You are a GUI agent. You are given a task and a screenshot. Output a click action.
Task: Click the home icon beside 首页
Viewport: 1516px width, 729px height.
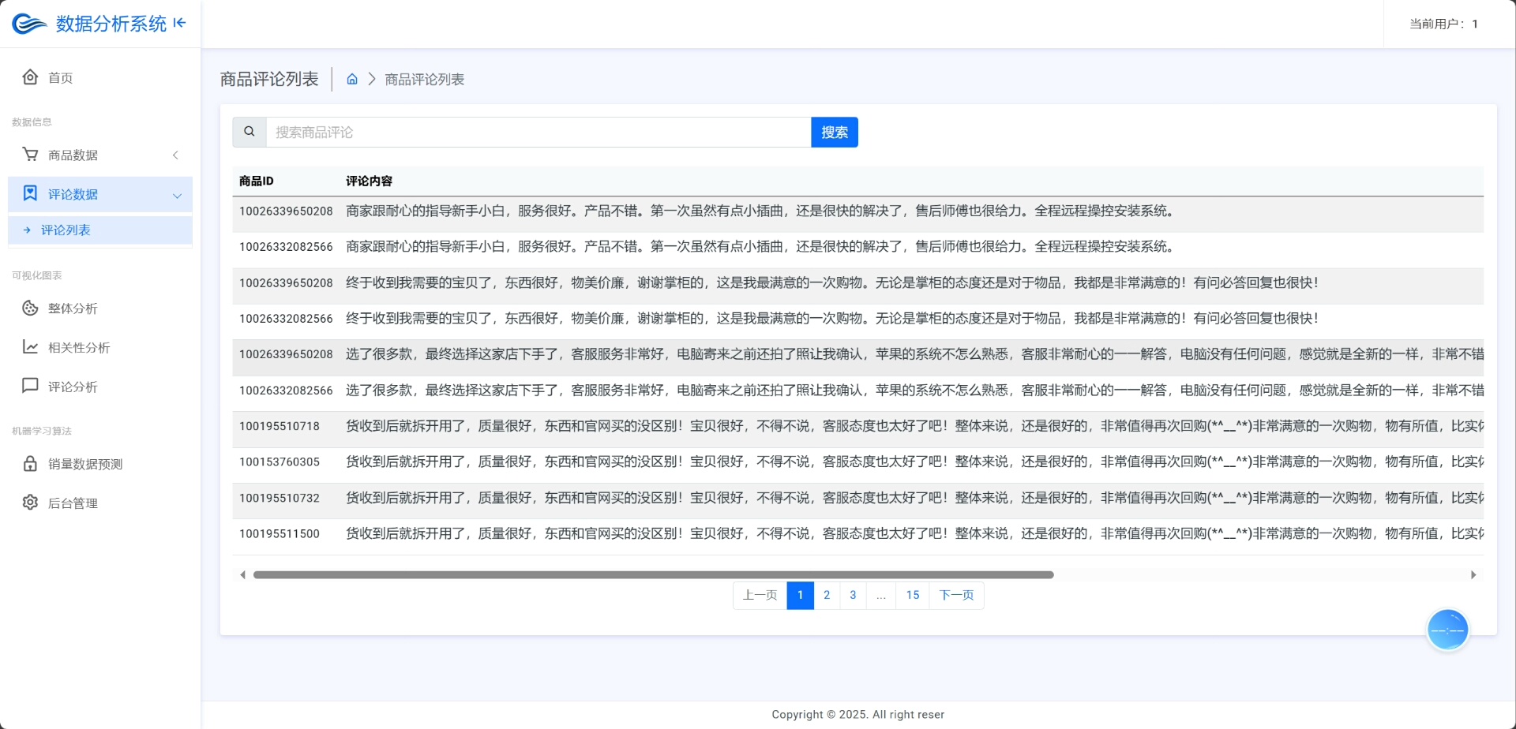(30, 77)
